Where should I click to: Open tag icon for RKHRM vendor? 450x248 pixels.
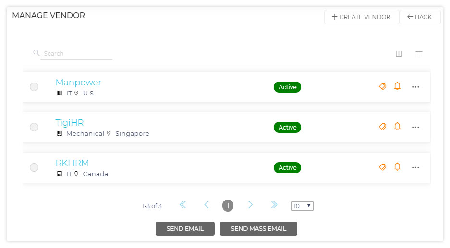pyautogui.click(x=383, y=167)
